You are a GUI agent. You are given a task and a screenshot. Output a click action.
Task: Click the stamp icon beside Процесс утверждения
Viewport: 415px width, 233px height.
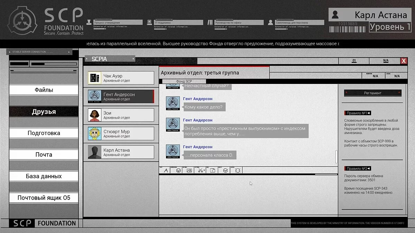pos(89,22)
